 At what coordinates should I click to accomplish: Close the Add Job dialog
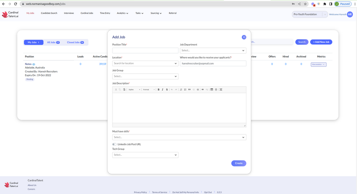tap(244, 37)
